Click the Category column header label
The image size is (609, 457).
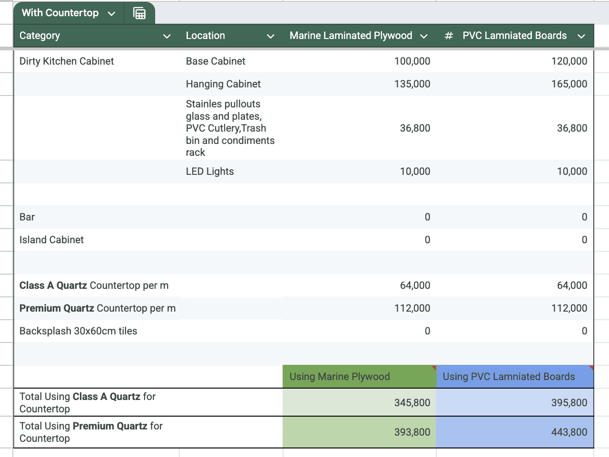(x=40, y=36)
